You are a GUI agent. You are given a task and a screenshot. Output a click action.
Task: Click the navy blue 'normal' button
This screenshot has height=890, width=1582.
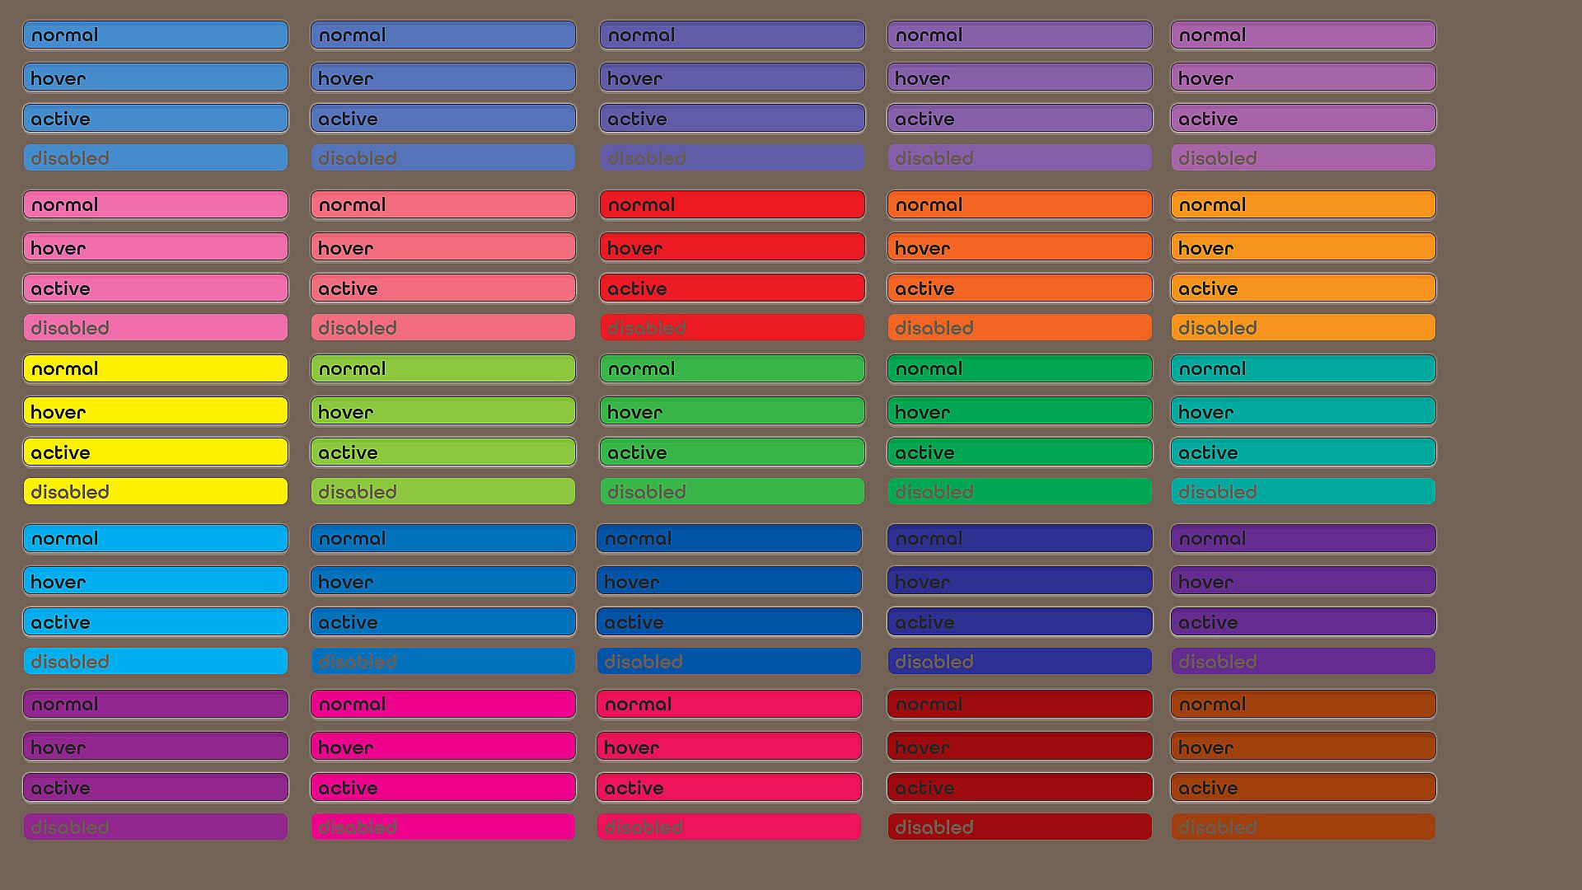point(1019,538)
